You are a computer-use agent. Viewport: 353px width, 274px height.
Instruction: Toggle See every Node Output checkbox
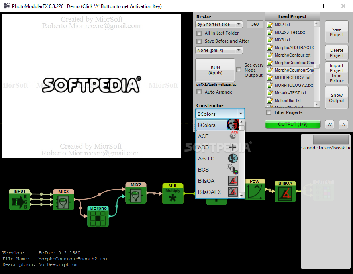click(239, 70)
